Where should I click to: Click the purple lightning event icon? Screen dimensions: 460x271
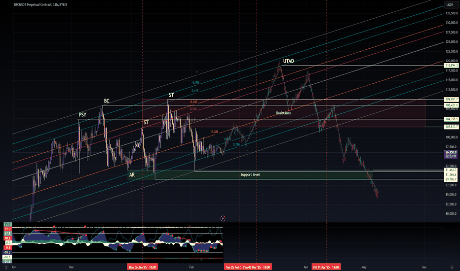223,218
